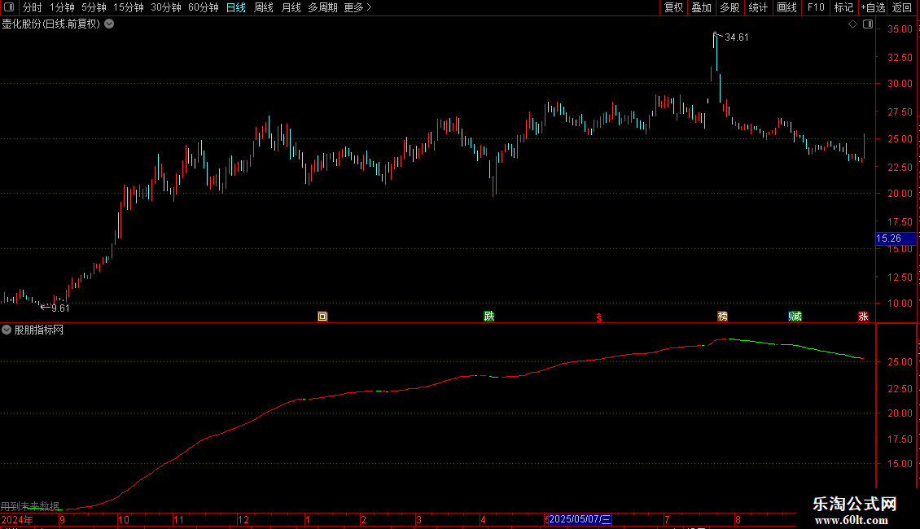Click the 34.61 high price label
Viewport: 920px width, 529px height.
[736, 37]
